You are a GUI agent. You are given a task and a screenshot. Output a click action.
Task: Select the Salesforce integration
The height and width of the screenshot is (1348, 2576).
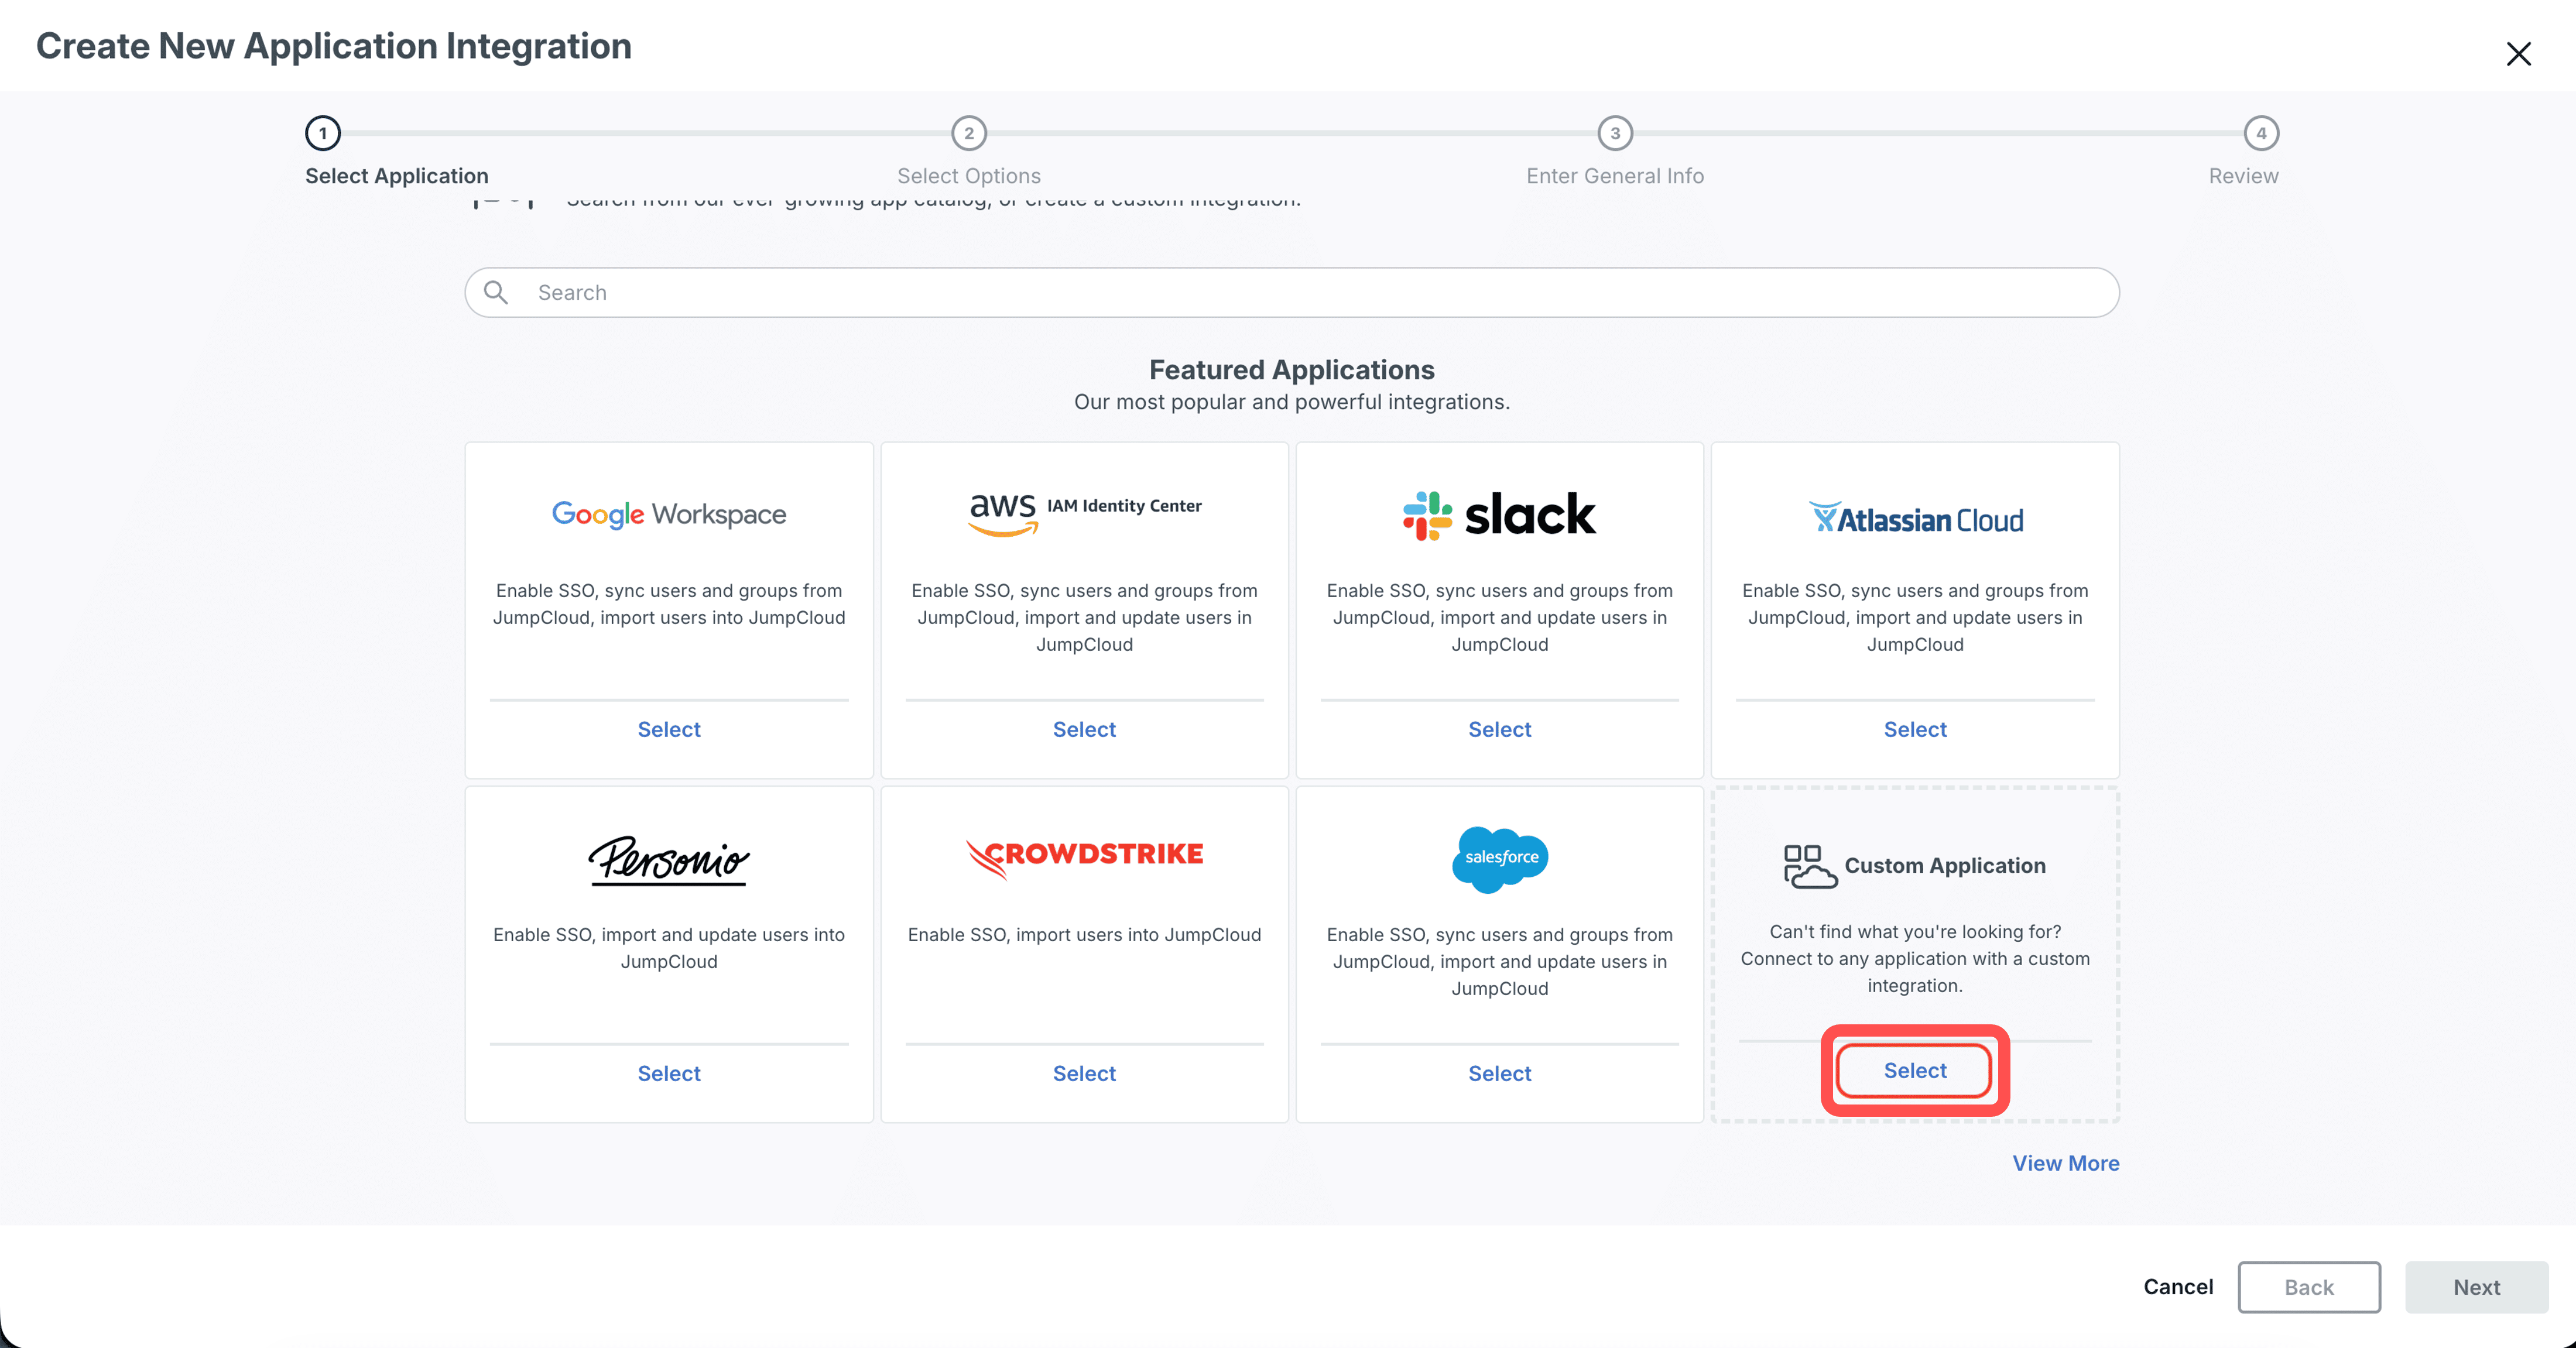tap(1499, 1073)
